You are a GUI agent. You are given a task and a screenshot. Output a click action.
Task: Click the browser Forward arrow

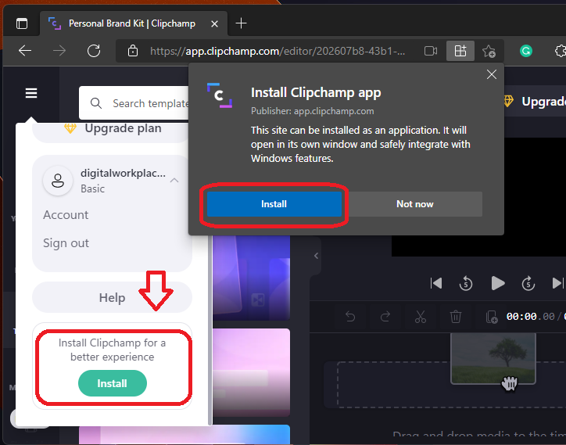coord(59,51)
